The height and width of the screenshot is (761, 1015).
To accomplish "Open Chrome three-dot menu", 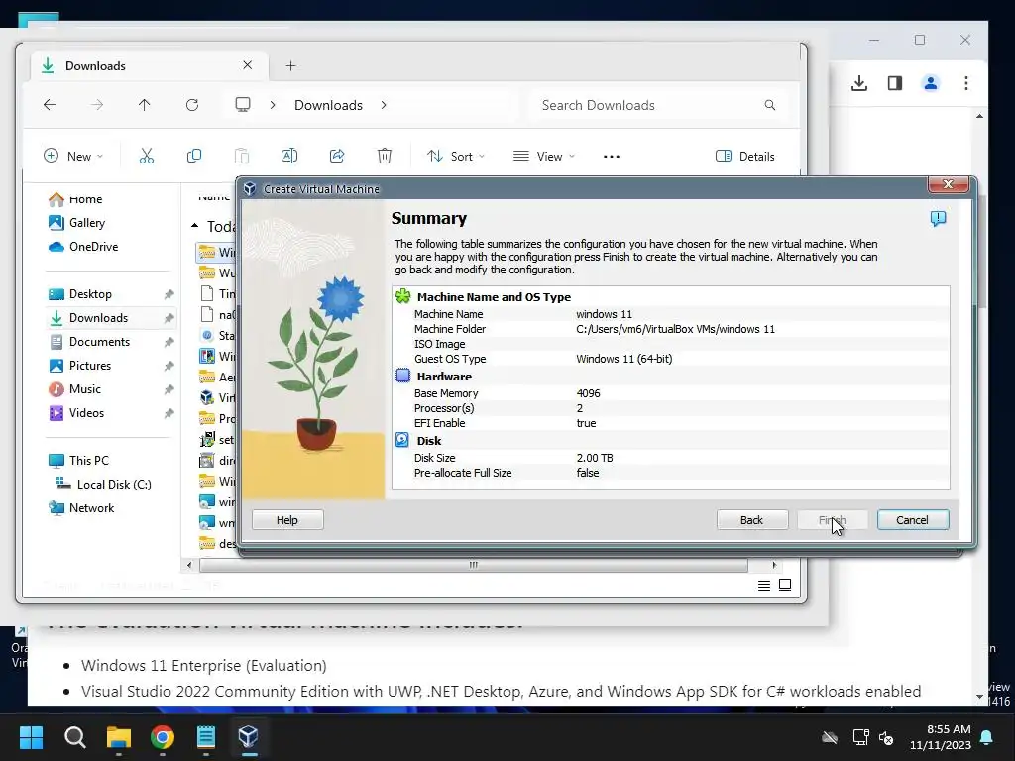I will pyautogui.click(x=965, y=83).
